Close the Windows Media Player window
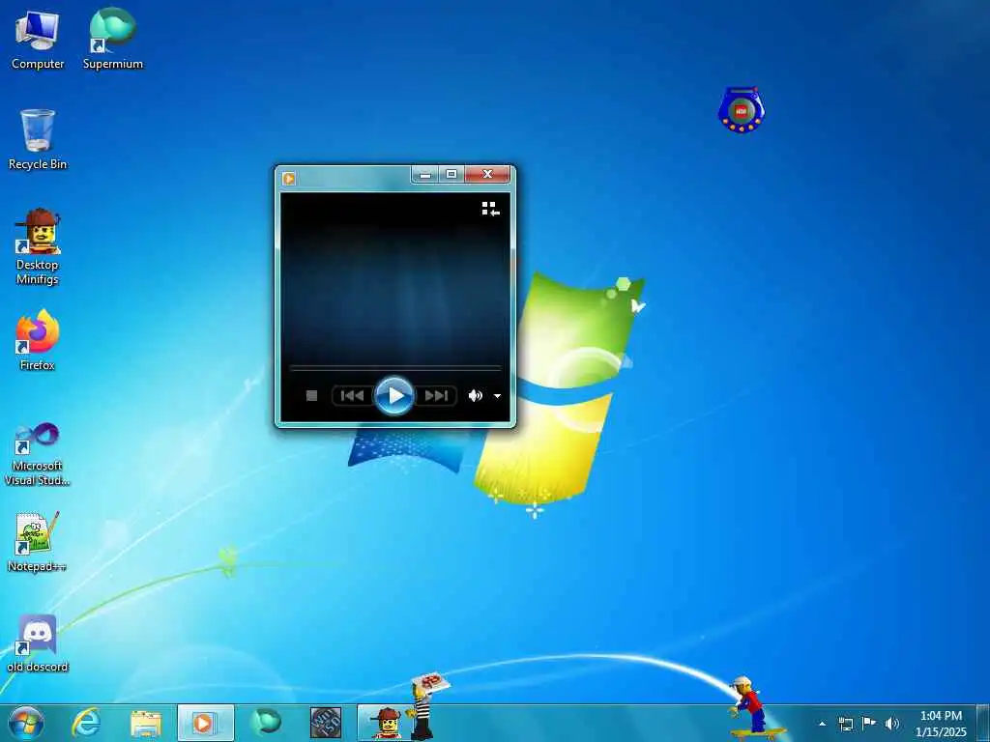The image size is (990, 742). (x=487, y=174)
